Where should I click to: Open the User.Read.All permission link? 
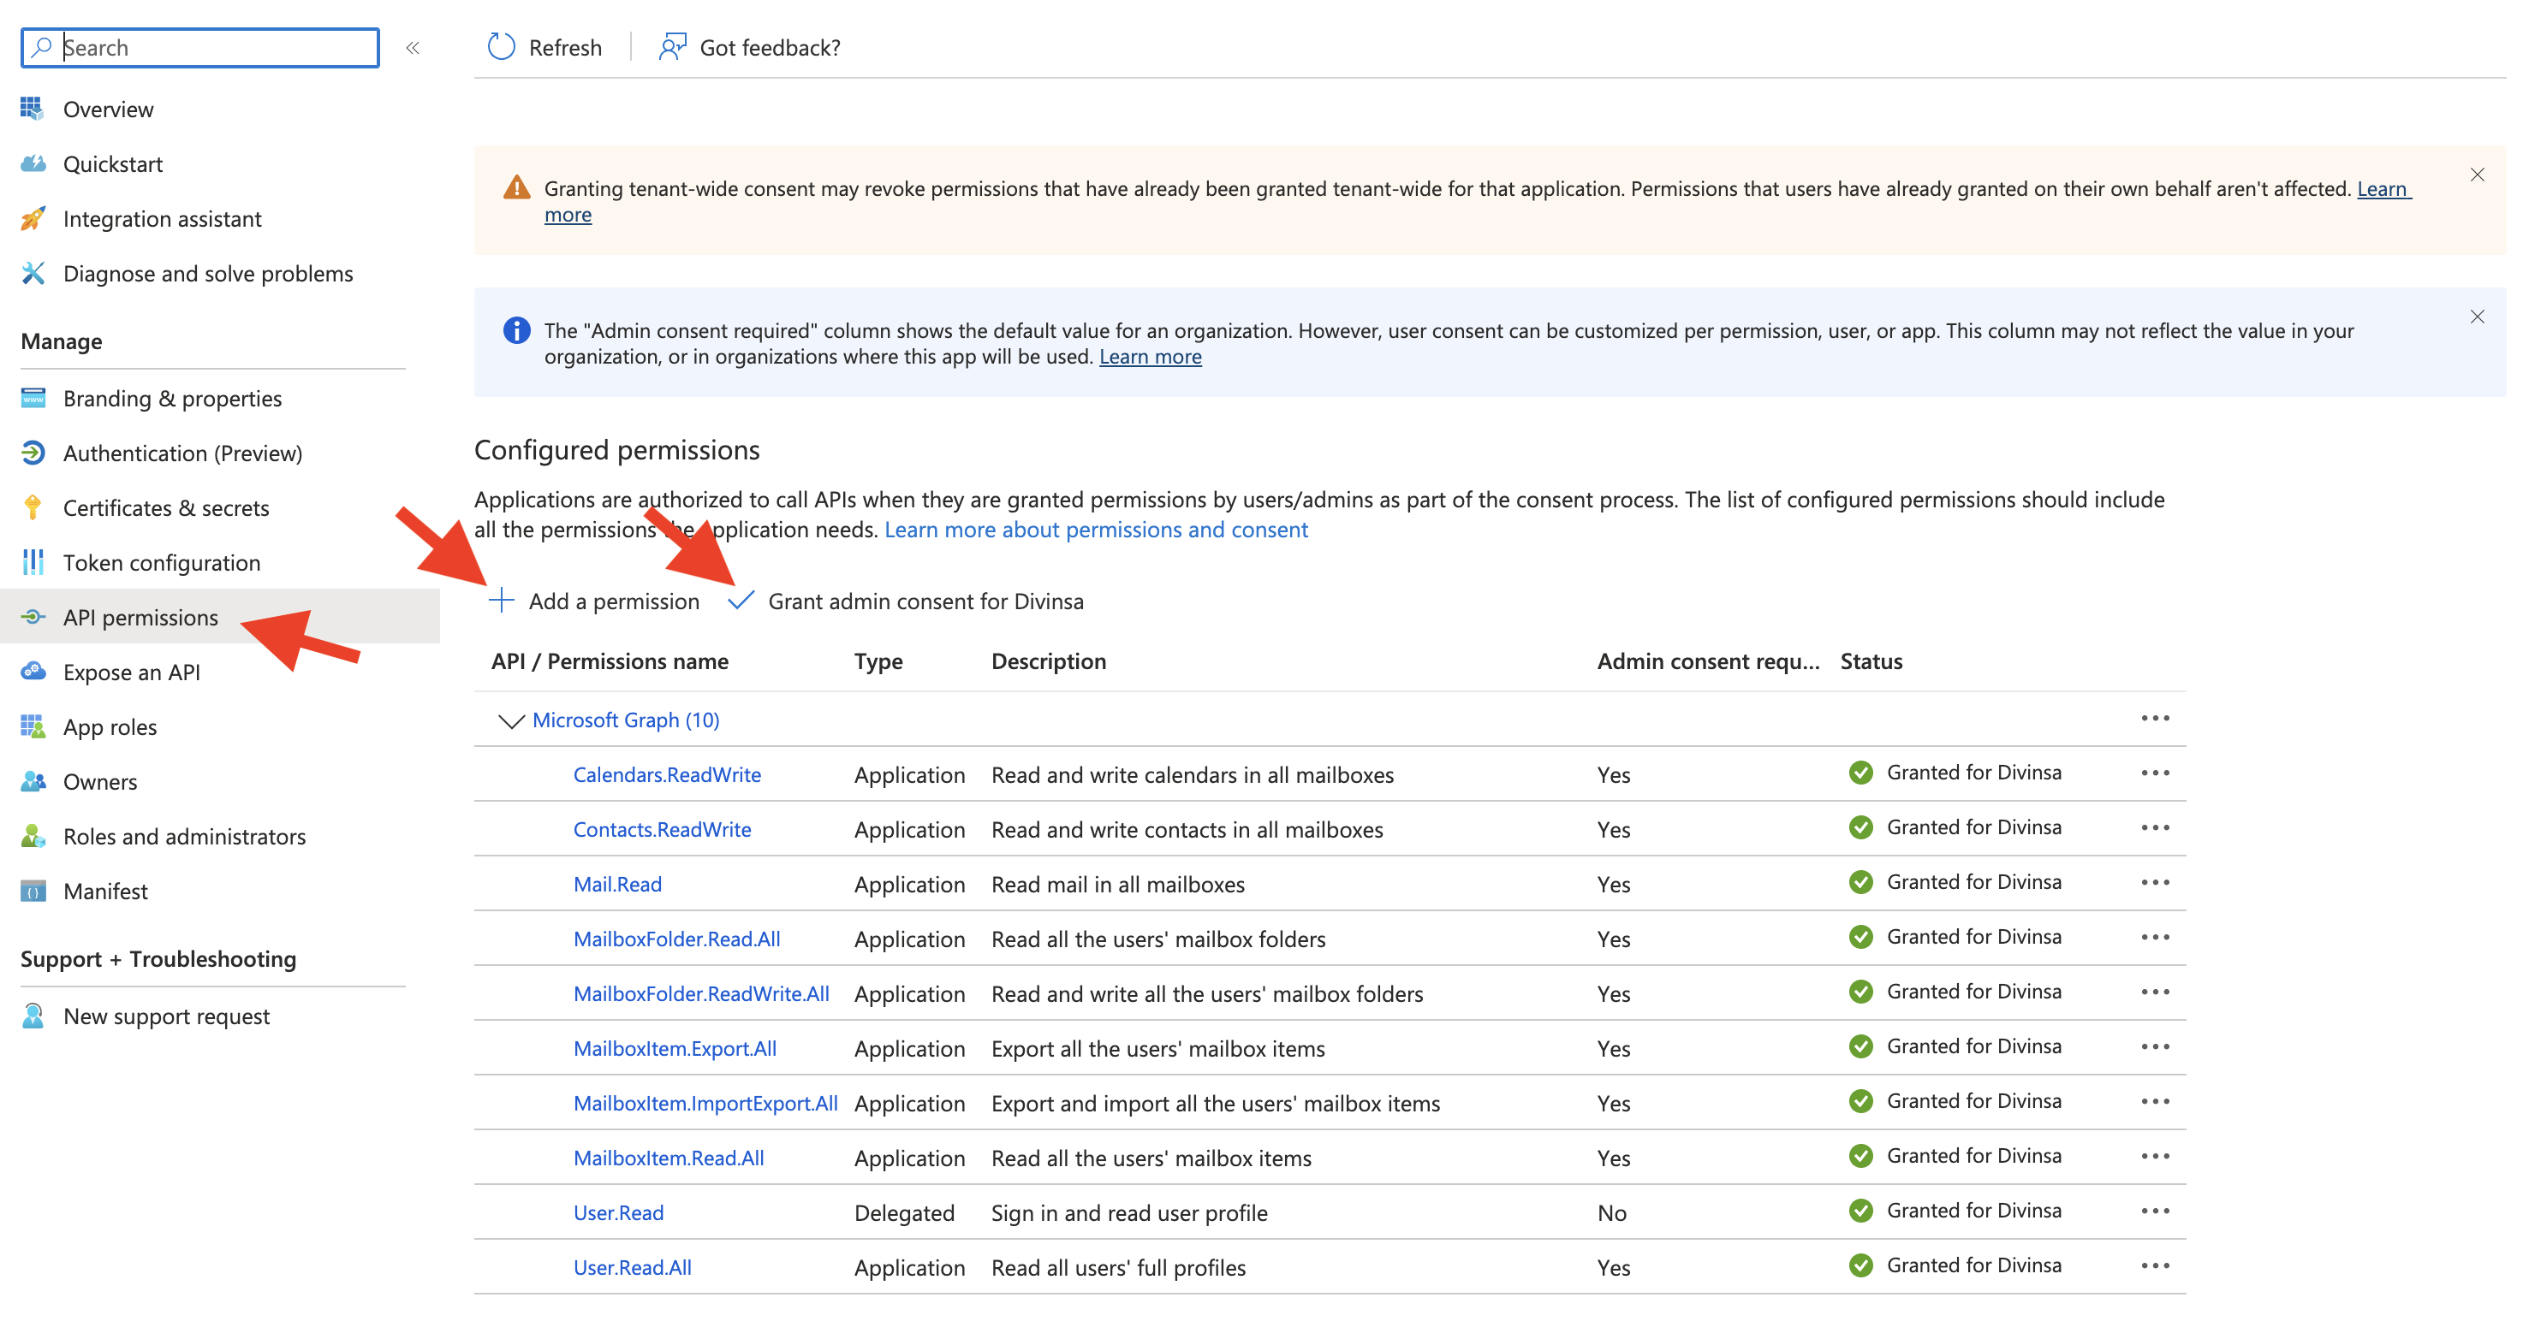[632, 1267]
